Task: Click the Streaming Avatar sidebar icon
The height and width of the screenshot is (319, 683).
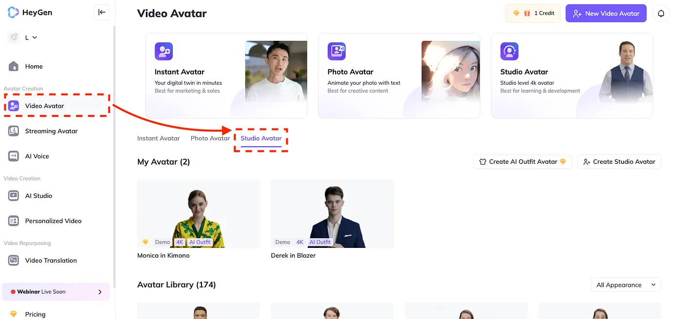Action: 14,131
